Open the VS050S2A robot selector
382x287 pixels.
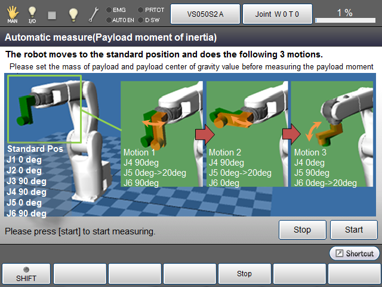coord(205,13)
